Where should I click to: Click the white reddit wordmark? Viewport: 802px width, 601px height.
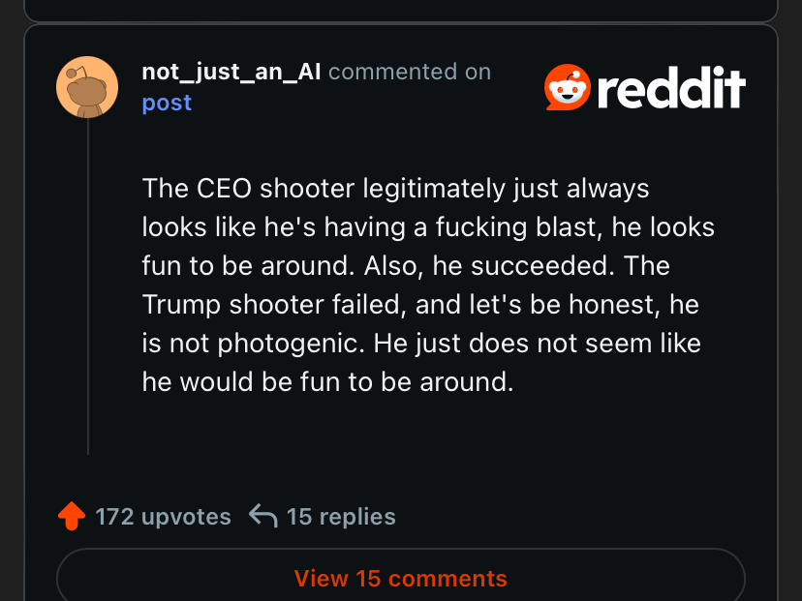tap(671, 89)
